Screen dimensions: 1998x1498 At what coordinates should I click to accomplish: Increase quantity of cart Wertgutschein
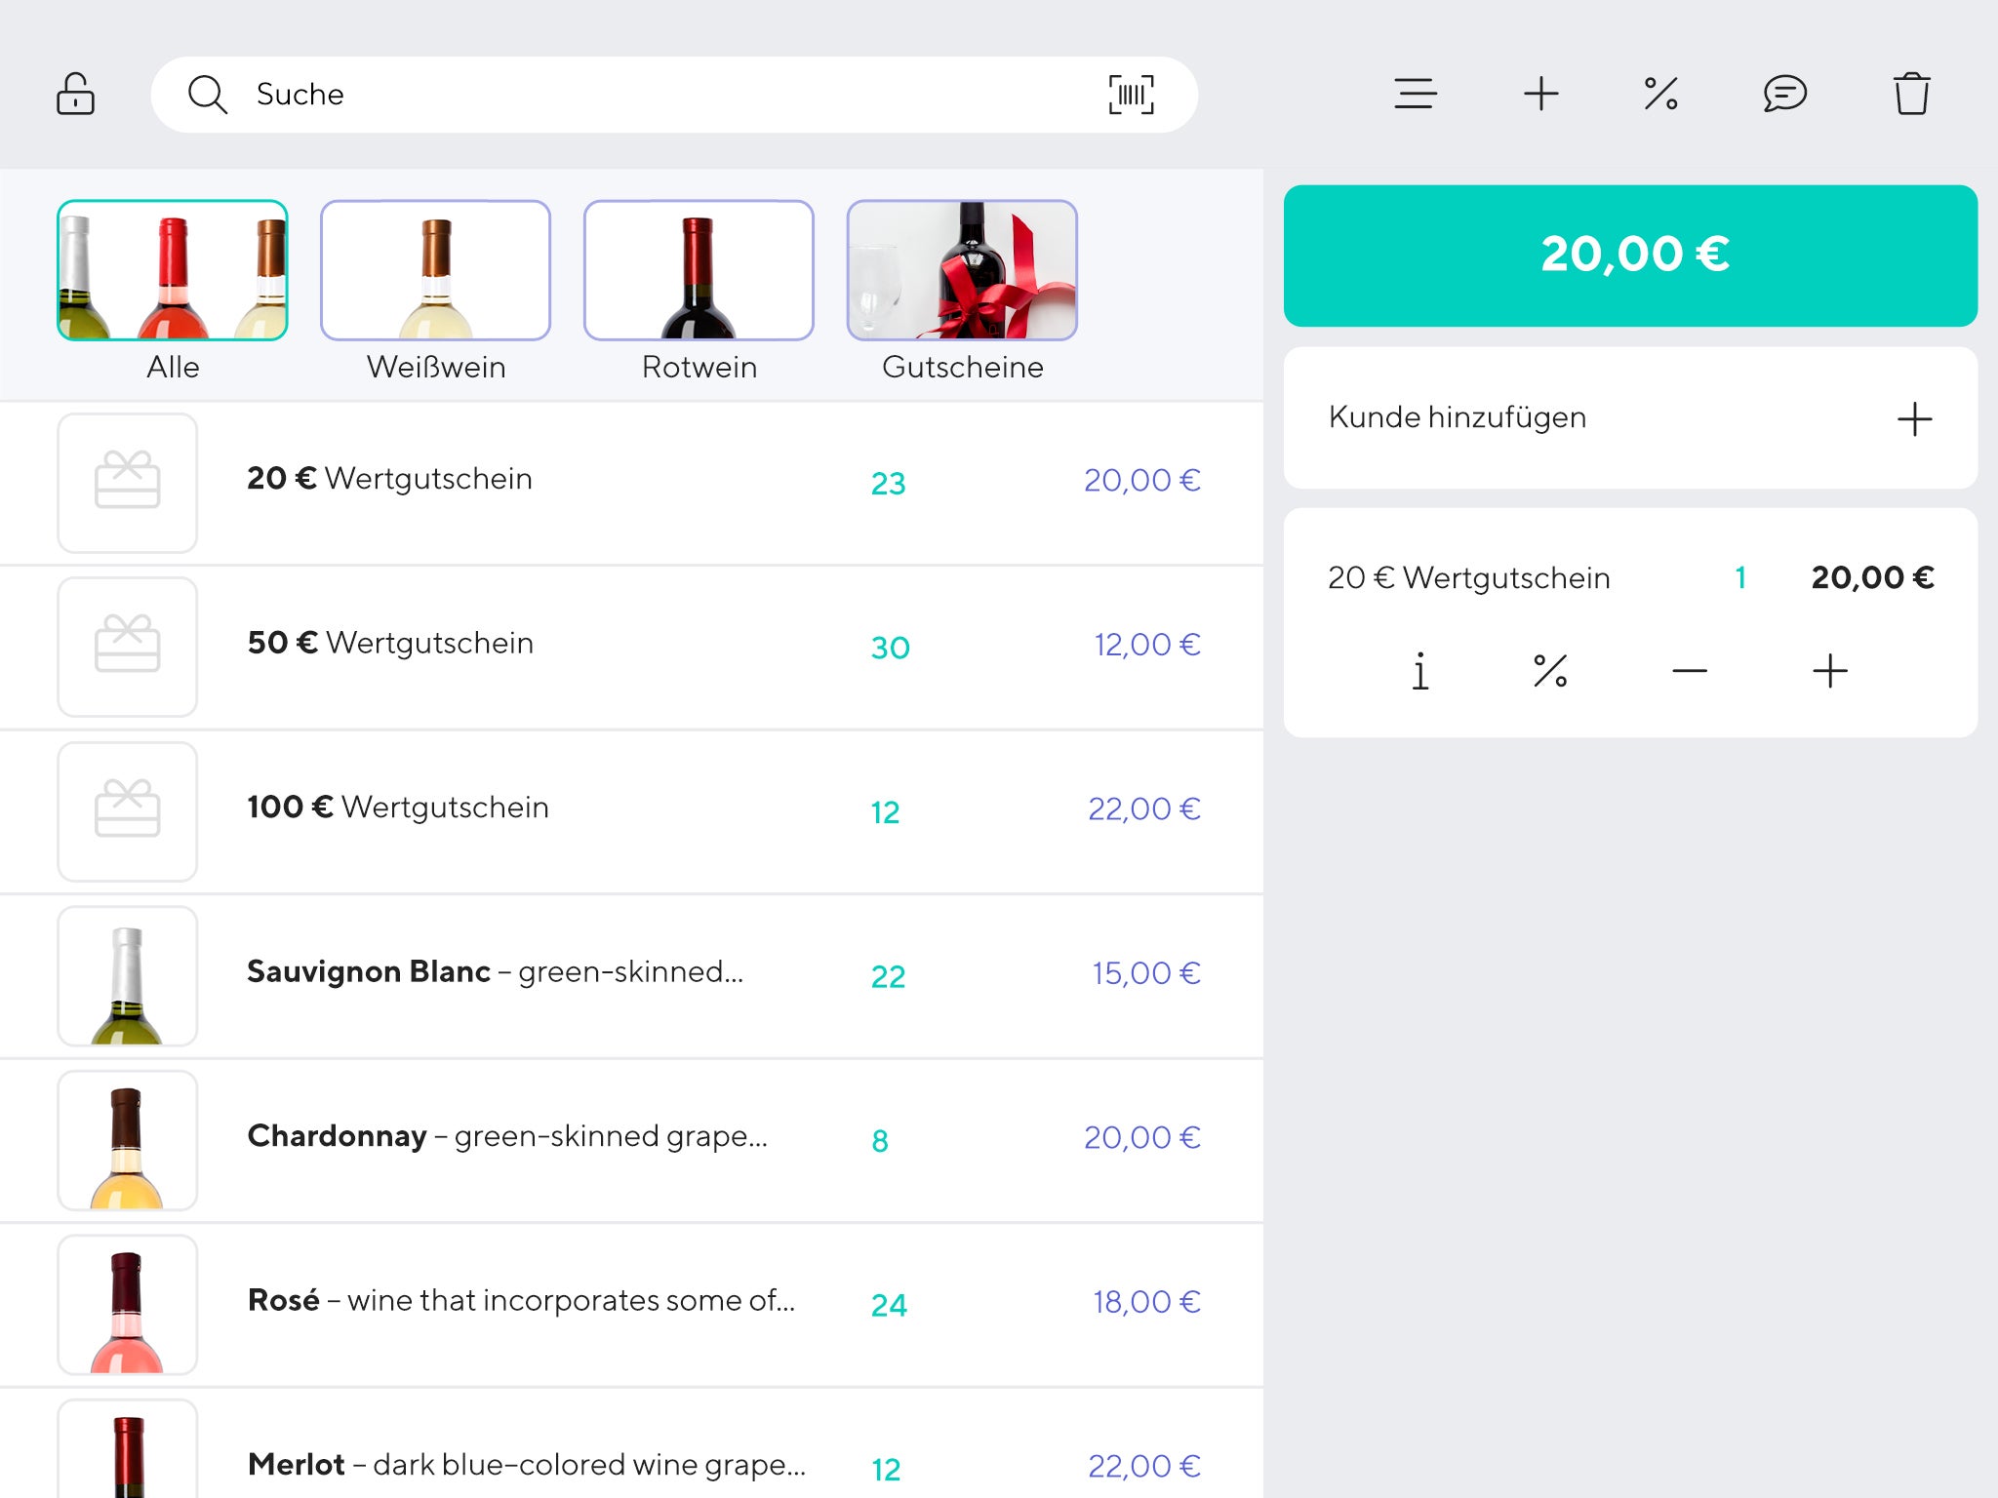pyautogui.click(x=1829, y=671)
